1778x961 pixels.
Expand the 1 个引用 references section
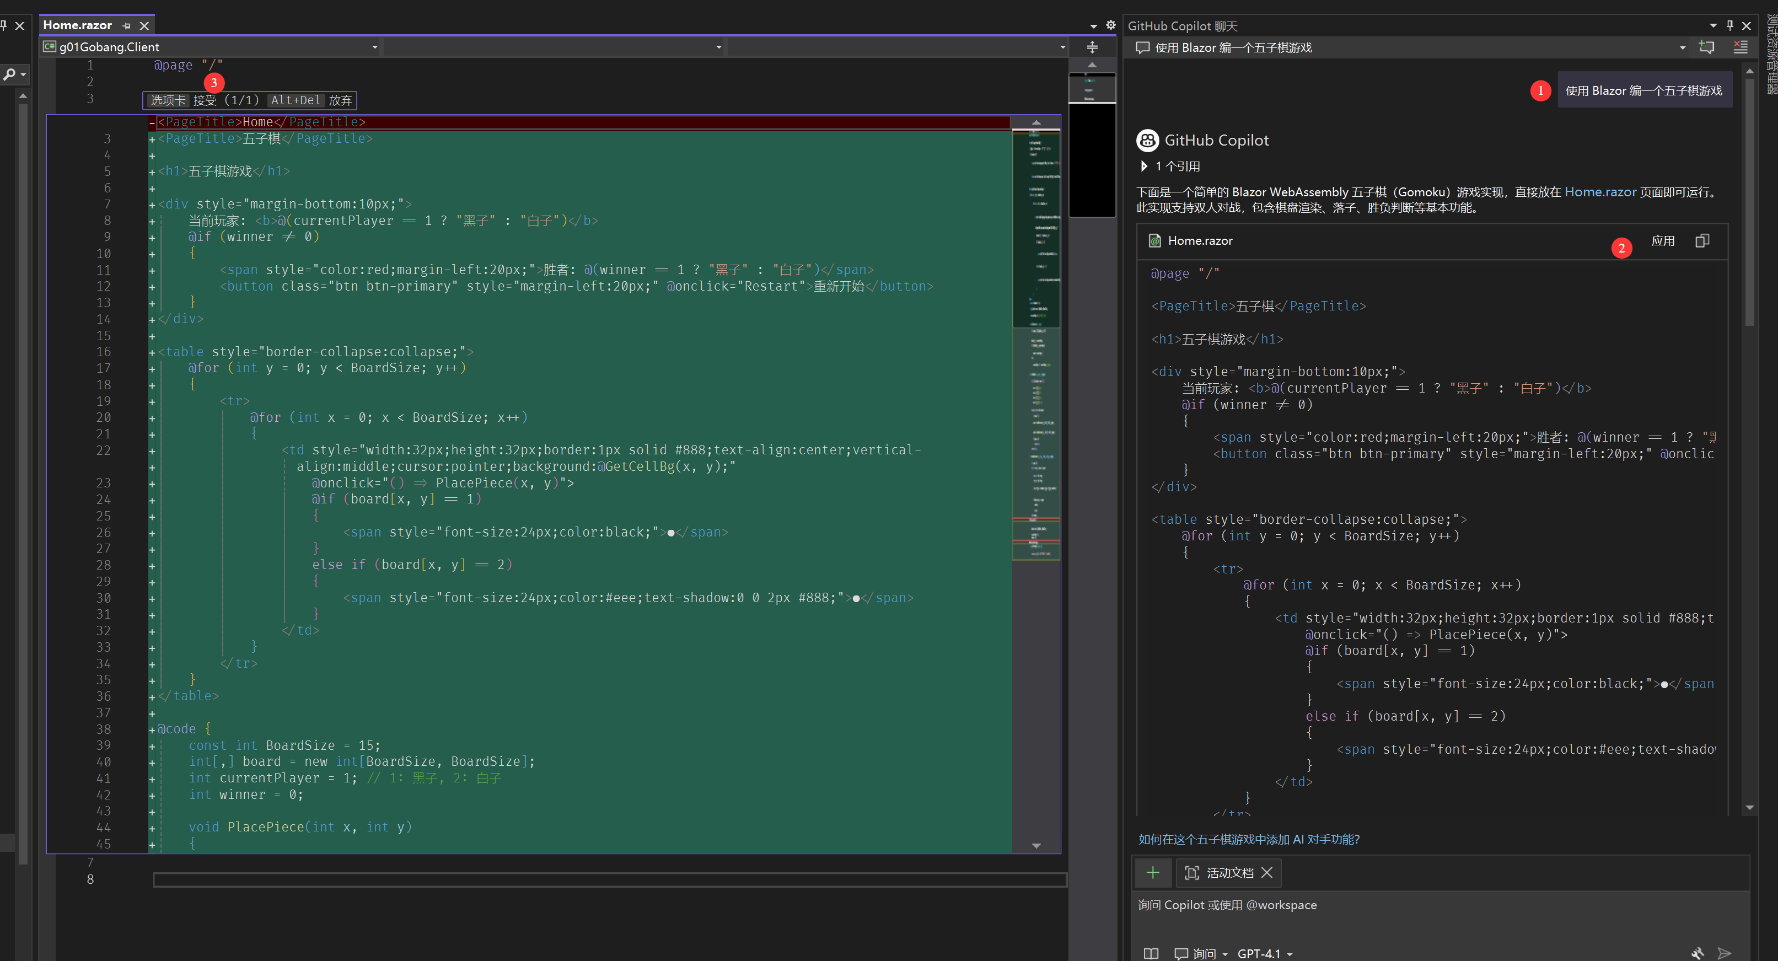click(1145, 167)
